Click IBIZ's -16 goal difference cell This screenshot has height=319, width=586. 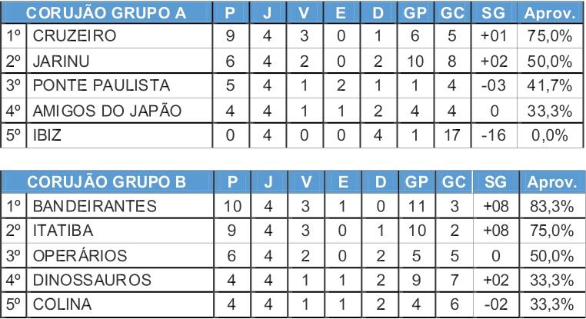click(494, 135)
